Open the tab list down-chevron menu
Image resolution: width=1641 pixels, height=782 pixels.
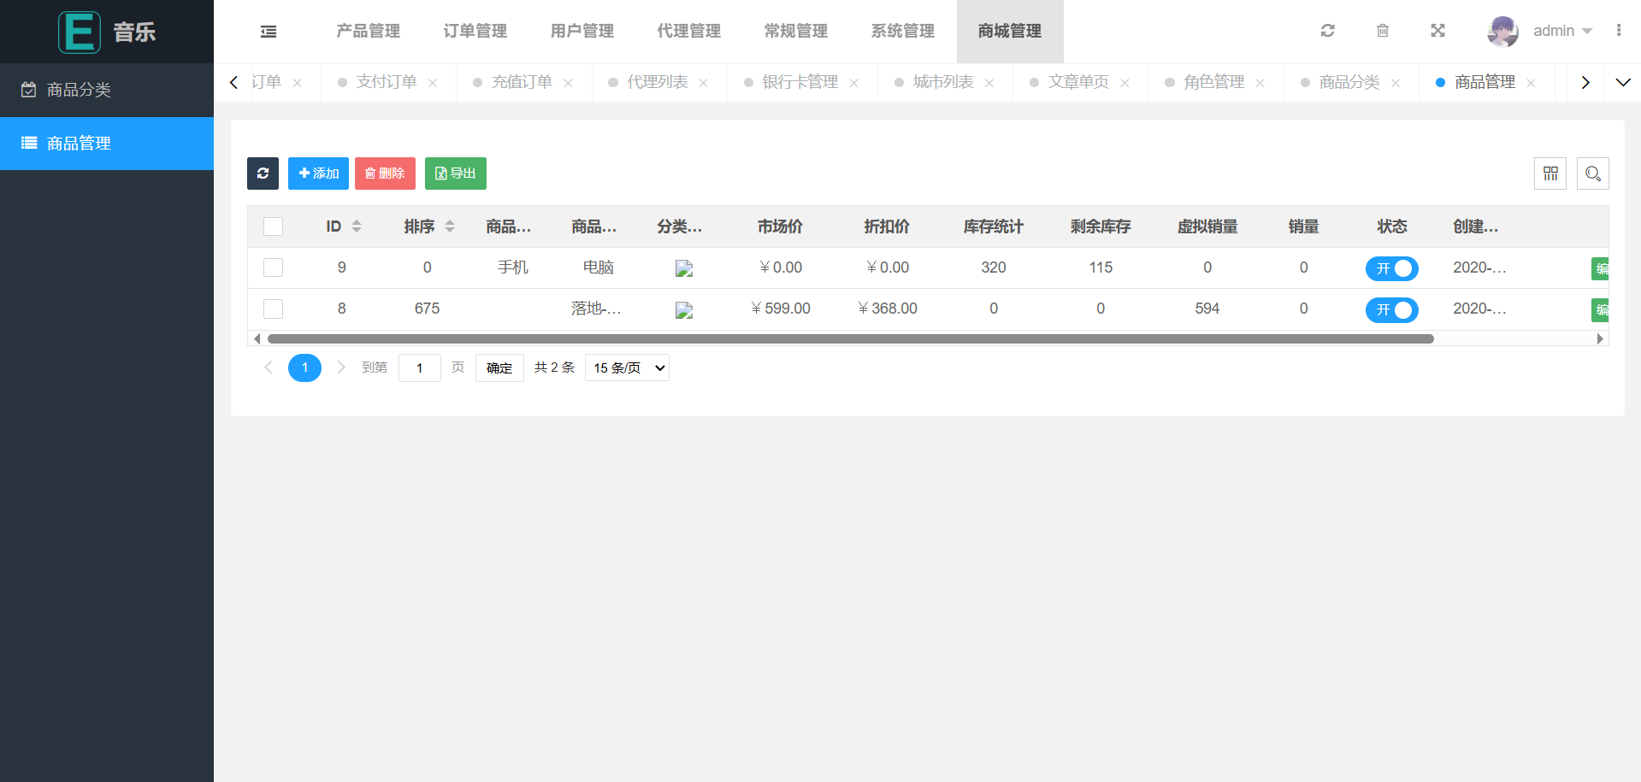[x=1622, y=82]
